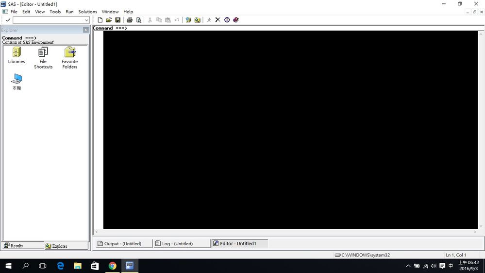Open the Solutions menu
The height and width of the screenshot is (273, 485).
click(x=87, y=12)
